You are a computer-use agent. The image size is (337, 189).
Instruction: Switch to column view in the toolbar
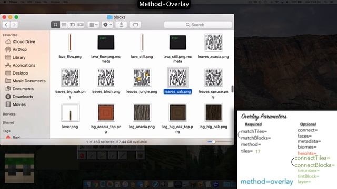(x=72, y=25)
